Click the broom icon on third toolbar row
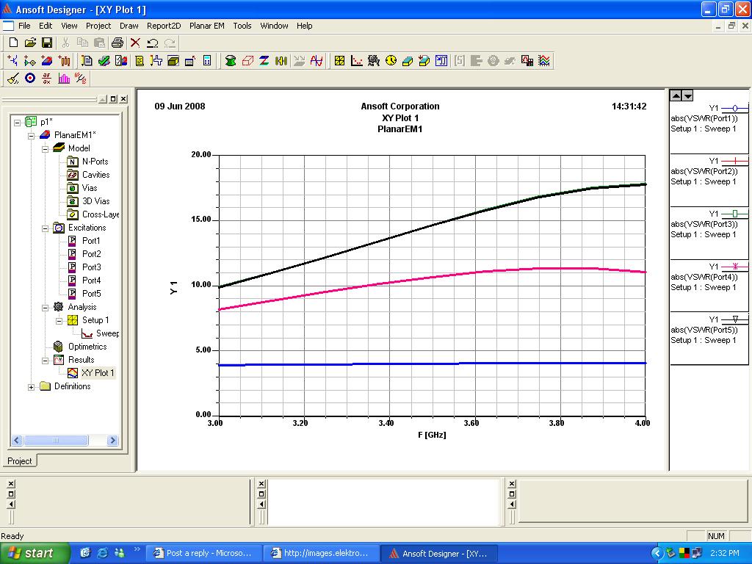 [x=12, y=79]
